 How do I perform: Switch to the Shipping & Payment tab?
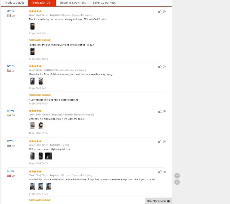pyautogui.click(x=72, y=3)
